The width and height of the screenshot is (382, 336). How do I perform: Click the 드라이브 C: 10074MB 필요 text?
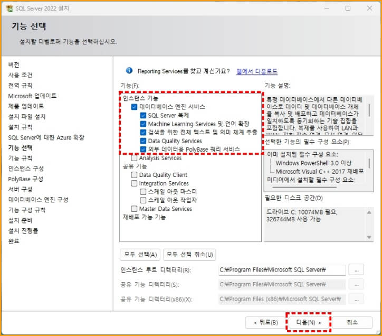(x=302, y=212)
